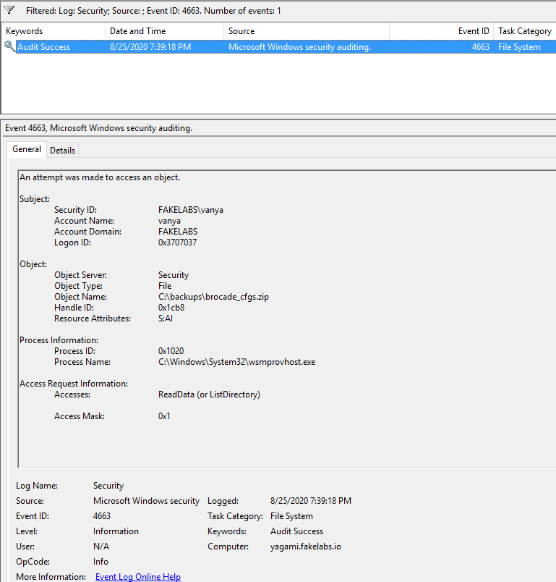The height and width of the screenshot is (582, 556).
Task: Select the event row's 7:39:18 PM date cell
Action: pos(150,47)
